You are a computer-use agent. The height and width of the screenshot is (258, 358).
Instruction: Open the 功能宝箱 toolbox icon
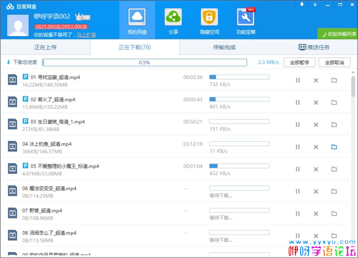point(246,18)
